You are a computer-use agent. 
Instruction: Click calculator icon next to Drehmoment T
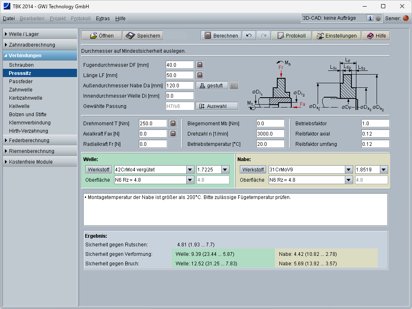[173, 123]
